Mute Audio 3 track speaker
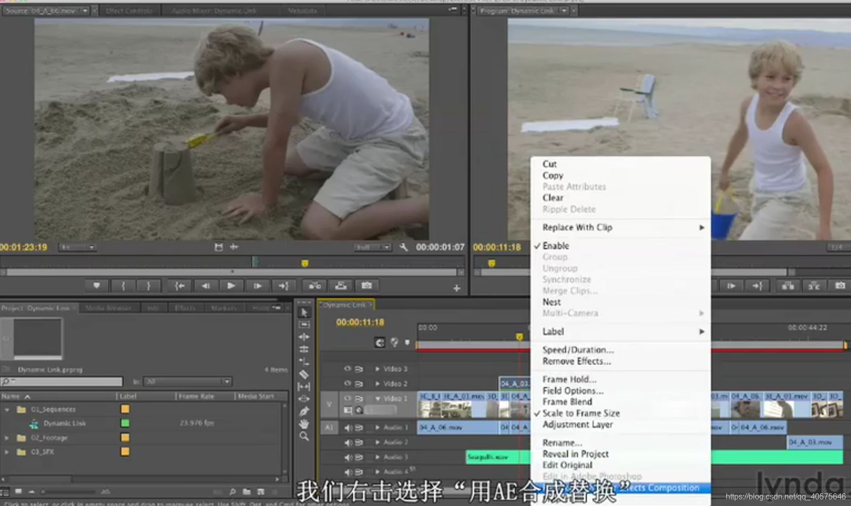 click(348, 457)
